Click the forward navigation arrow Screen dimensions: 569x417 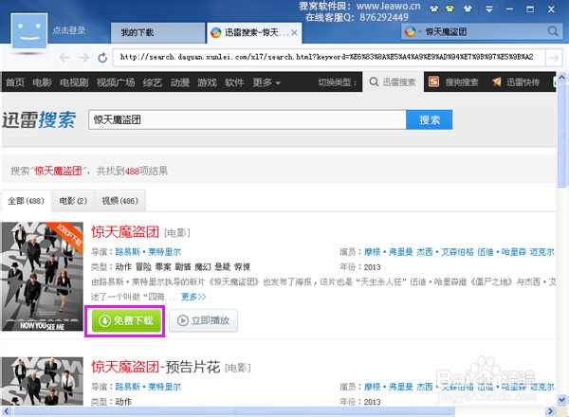coord(83,57)
